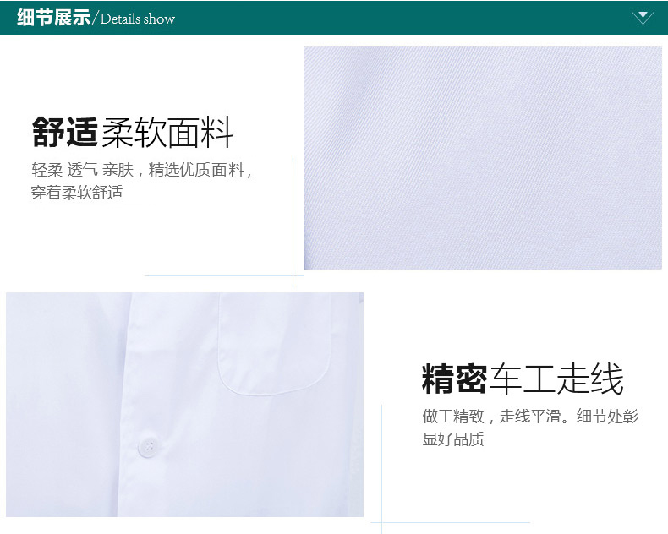This screenshot has width=668, height=534.
Task: Click the '细节展示' header title
Action: (53, 18)
